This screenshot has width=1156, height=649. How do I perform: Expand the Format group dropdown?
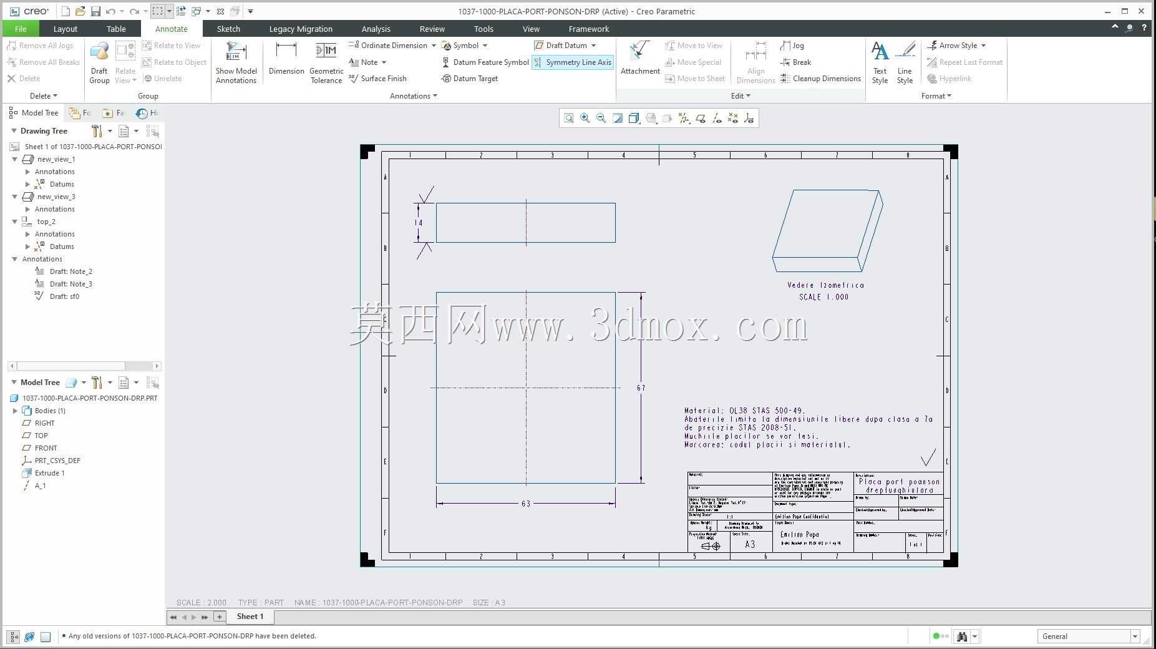click(x=936, y=96)
